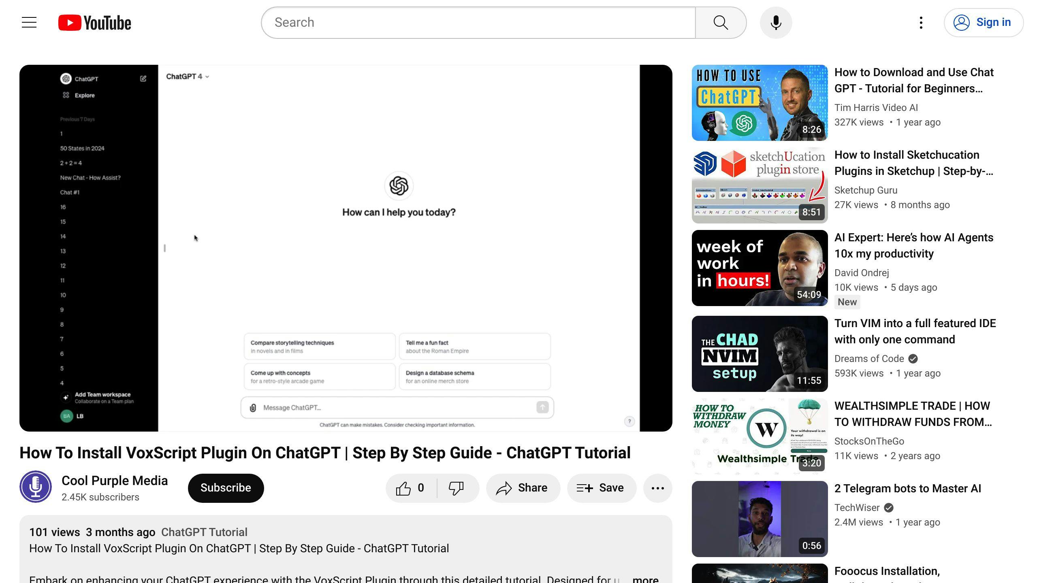Open Wealthsimple withdraw money thumbnail

760,436
